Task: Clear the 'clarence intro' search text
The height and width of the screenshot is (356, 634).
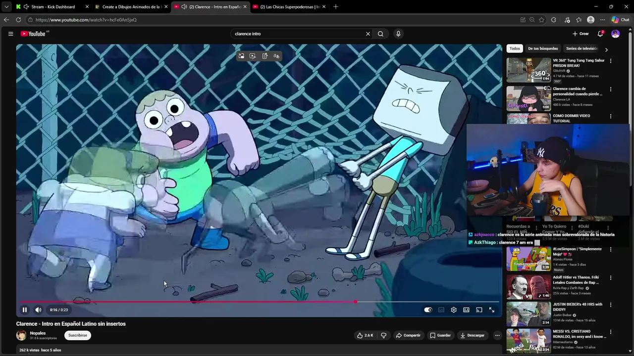Action: (x=368, y=34)
